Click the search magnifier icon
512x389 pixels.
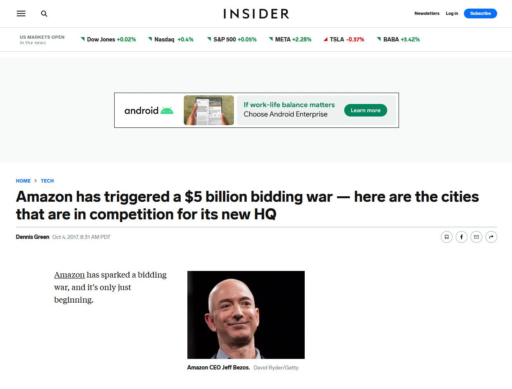pos(44,14)
